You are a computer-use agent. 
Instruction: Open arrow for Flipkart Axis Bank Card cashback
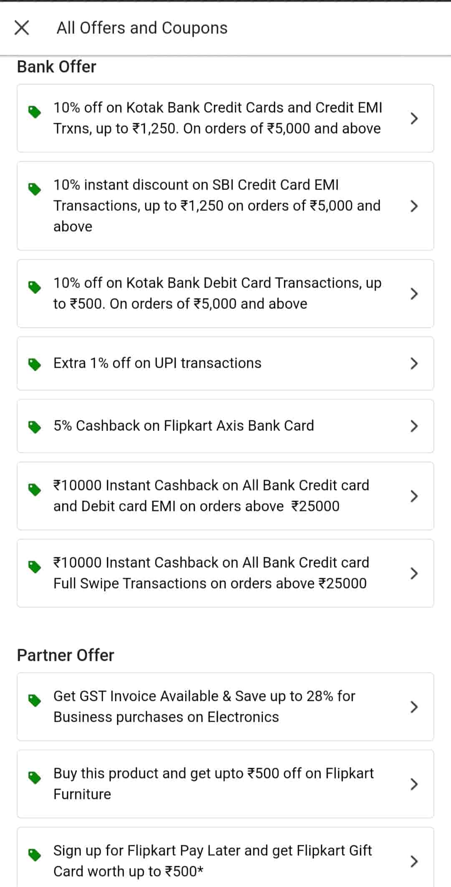(x=414, y=426)
